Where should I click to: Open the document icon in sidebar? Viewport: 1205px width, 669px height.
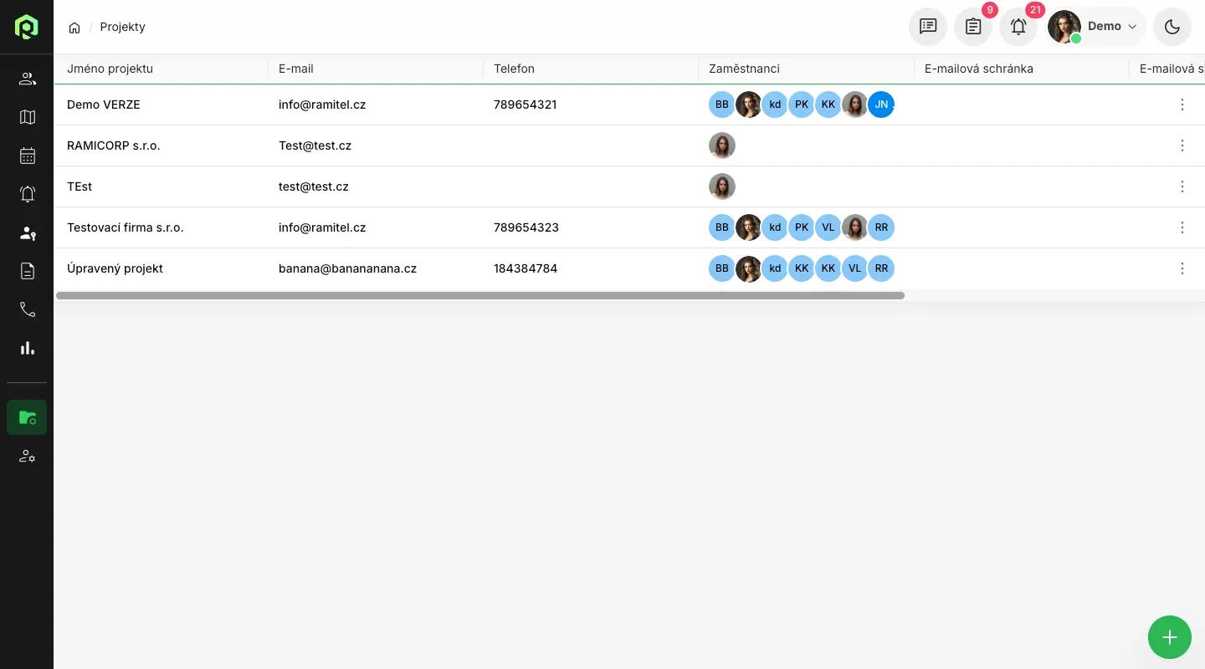pos(28,271)
